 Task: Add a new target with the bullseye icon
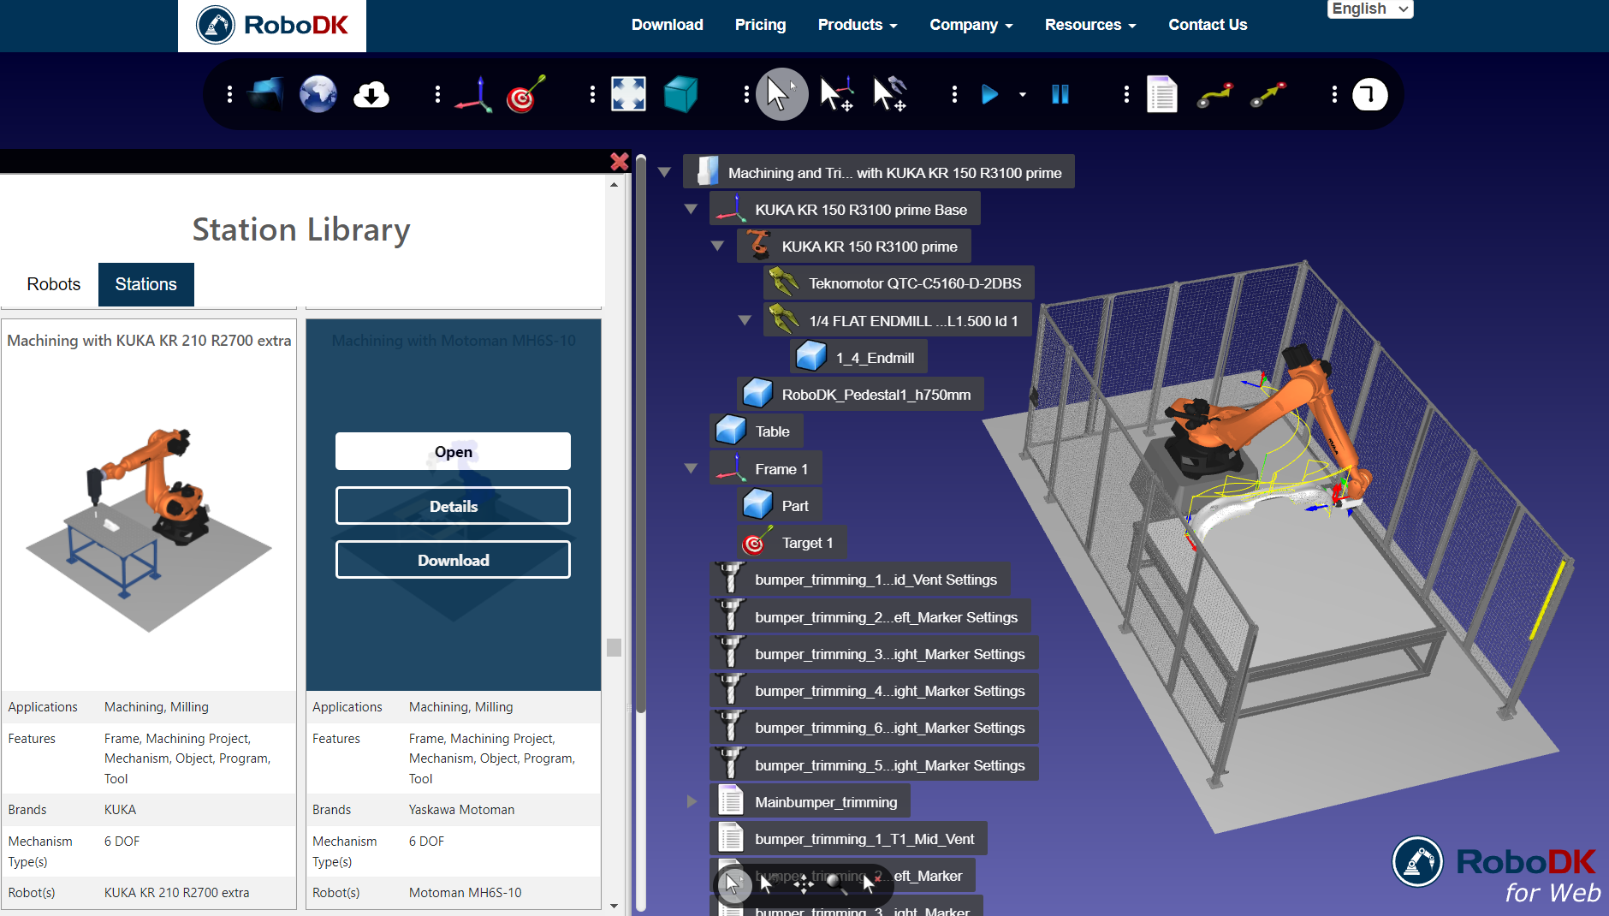click(x=525, y=94)
